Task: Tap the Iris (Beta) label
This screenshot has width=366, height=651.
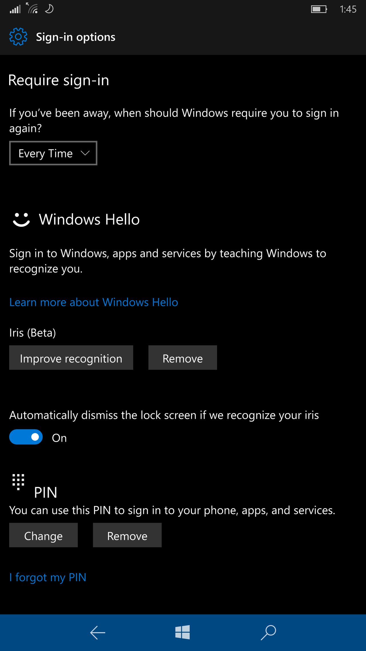Action: click(x=33, y=333)
